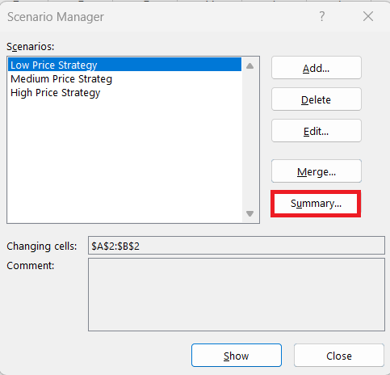Click the Scenarios: label above the list
This screenshot has width=390, height=375.
pyautogui.click(x=31, y=47)
